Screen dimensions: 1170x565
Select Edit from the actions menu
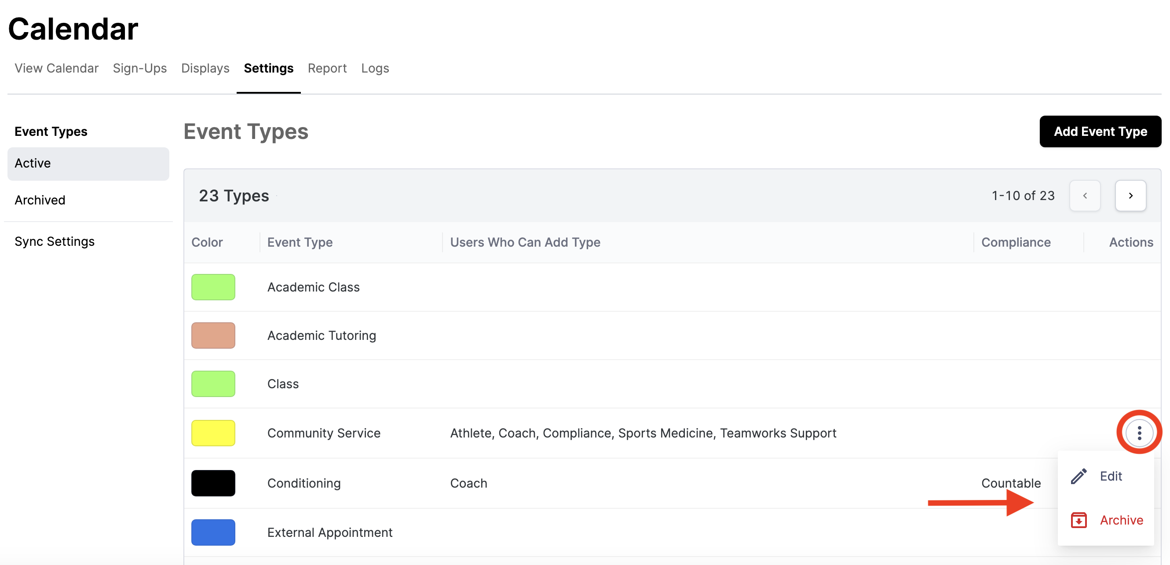coord(1110,476)
